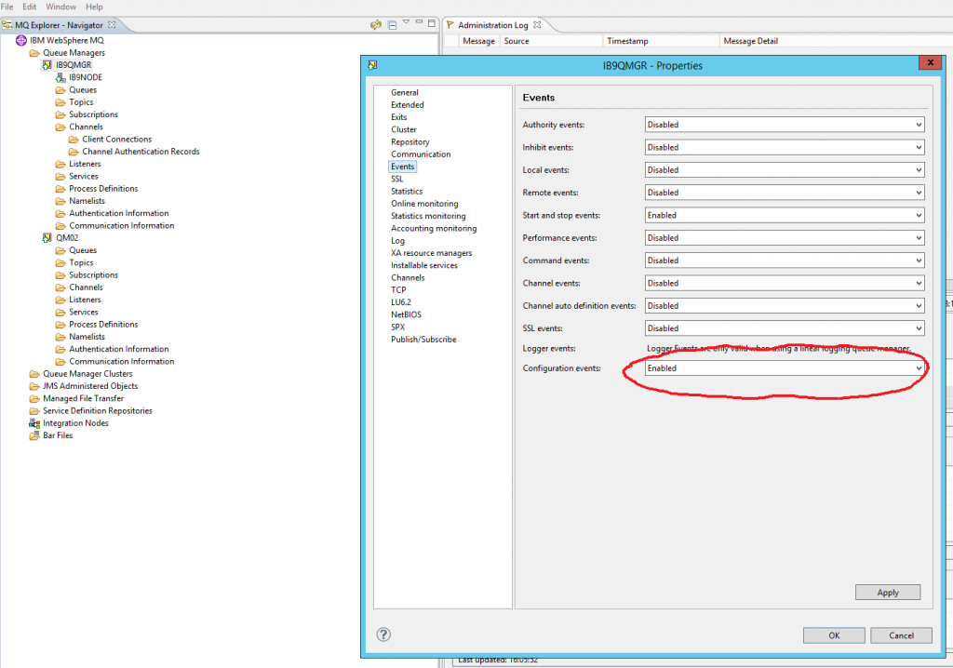Close the Administration Log tab with X

click(537, 25)
